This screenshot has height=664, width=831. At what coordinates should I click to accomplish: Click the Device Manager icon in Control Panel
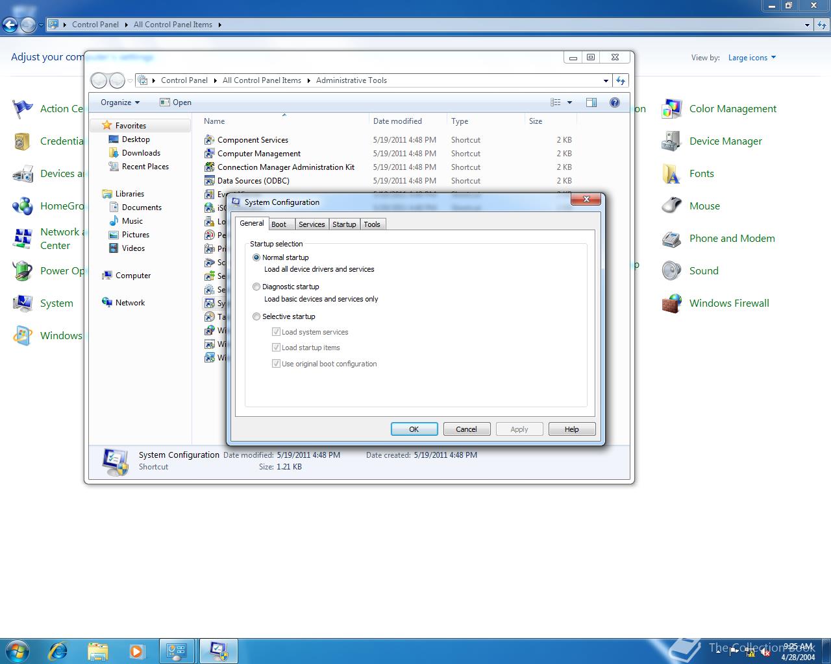coord(671,141)
